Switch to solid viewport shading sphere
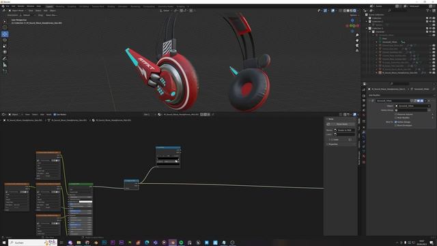This screenshot has width=437, height=246. point(348,11)
